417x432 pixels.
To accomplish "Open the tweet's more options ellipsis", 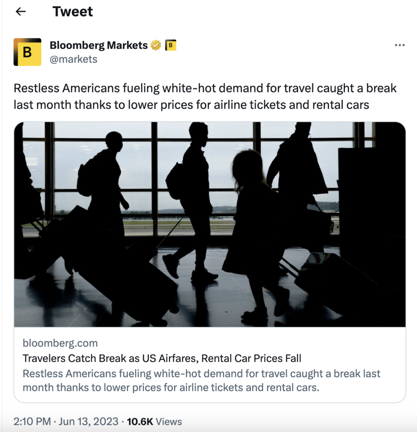I will (x=399, y=46).
